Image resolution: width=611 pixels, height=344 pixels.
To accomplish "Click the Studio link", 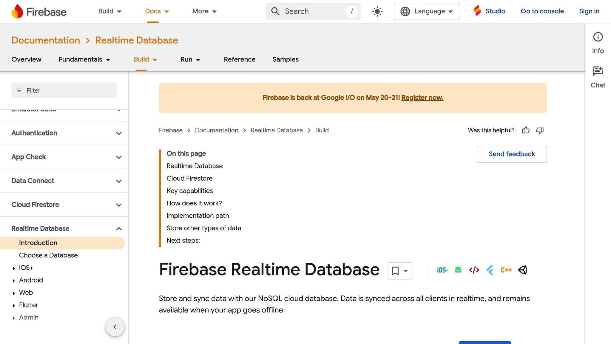I will 495,11.
